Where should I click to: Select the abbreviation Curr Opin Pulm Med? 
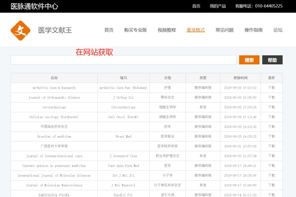123,166
